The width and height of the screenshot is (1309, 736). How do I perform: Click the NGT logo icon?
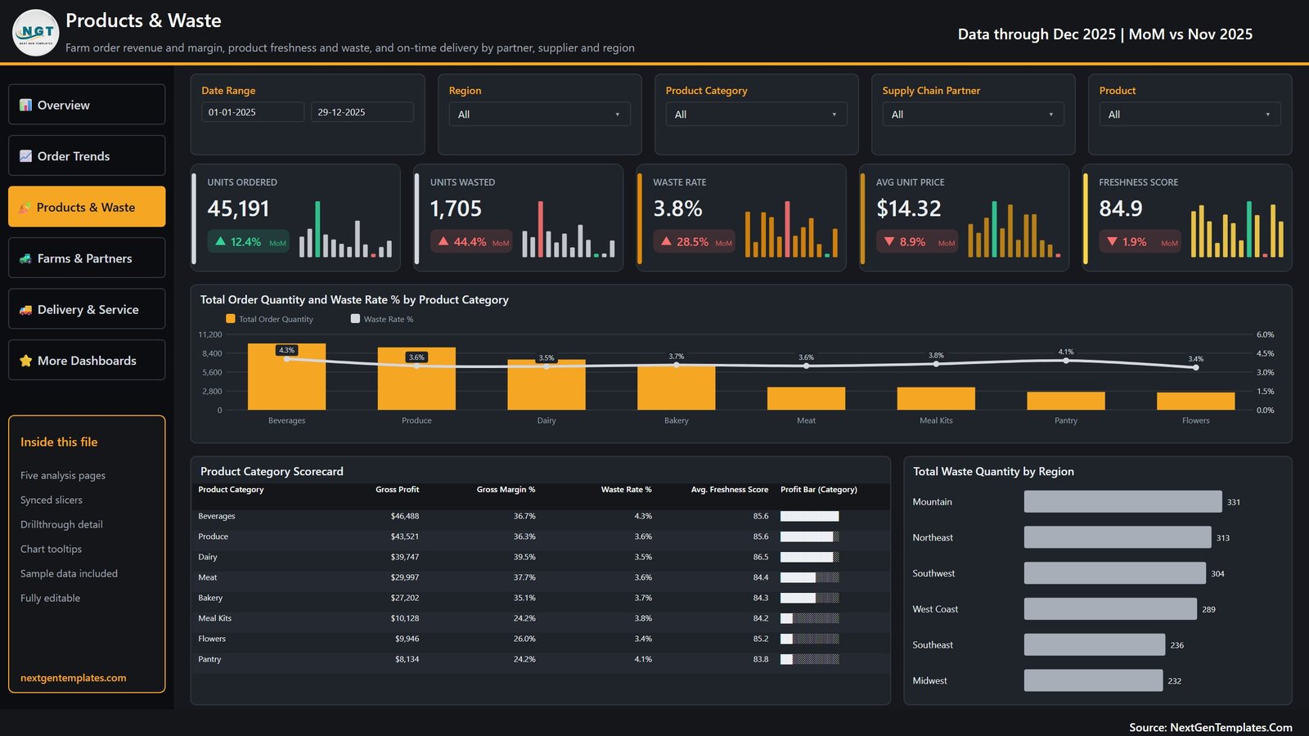pyautogui.click(x=36, y=33)
